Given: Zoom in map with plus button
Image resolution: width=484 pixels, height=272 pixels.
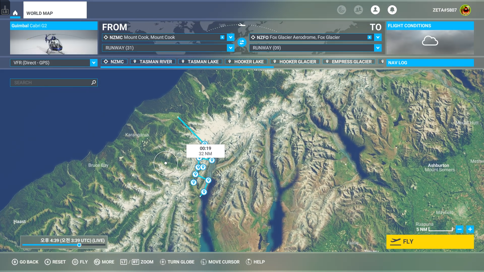Looking at the screenshot, I should pyautogui.click(x=470, y=229).
